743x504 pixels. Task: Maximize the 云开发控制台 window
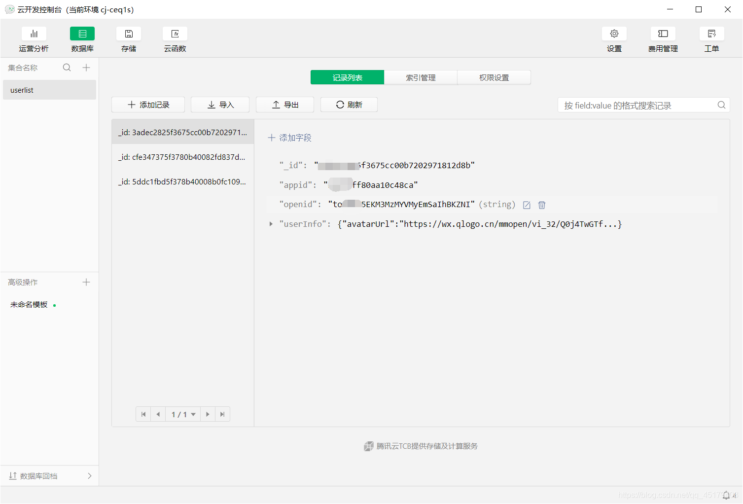(x=699, y=9)
